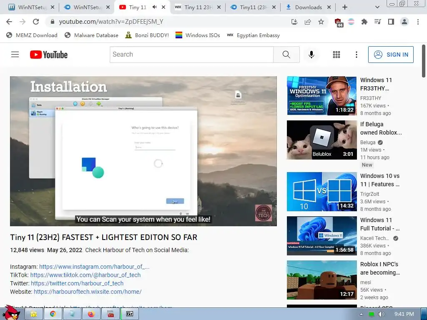427x320 pixels.
Task: Open the Egyptian Embassy bookmark
Action: [x=253, y=35]
